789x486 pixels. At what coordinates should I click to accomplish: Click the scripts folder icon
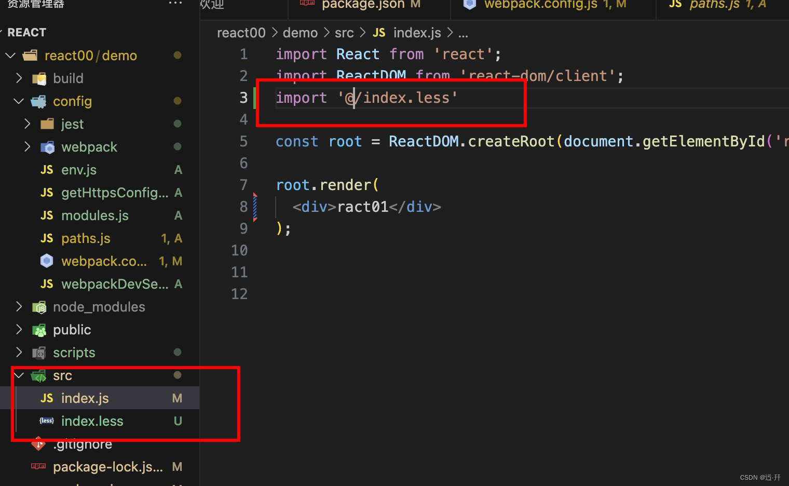click(x=39, y=353)
